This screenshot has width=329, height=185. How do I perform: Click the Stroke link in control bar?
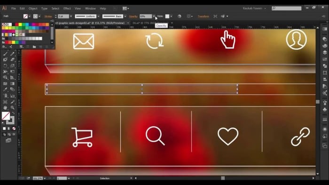48,16
